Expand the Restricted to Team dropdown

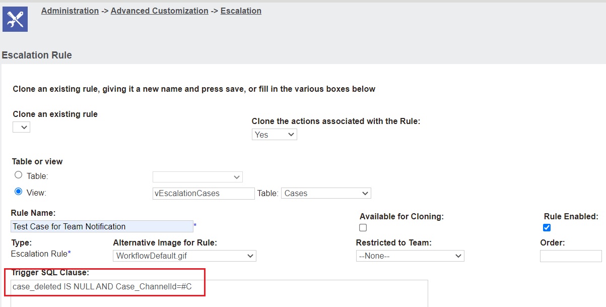[410, 256]
